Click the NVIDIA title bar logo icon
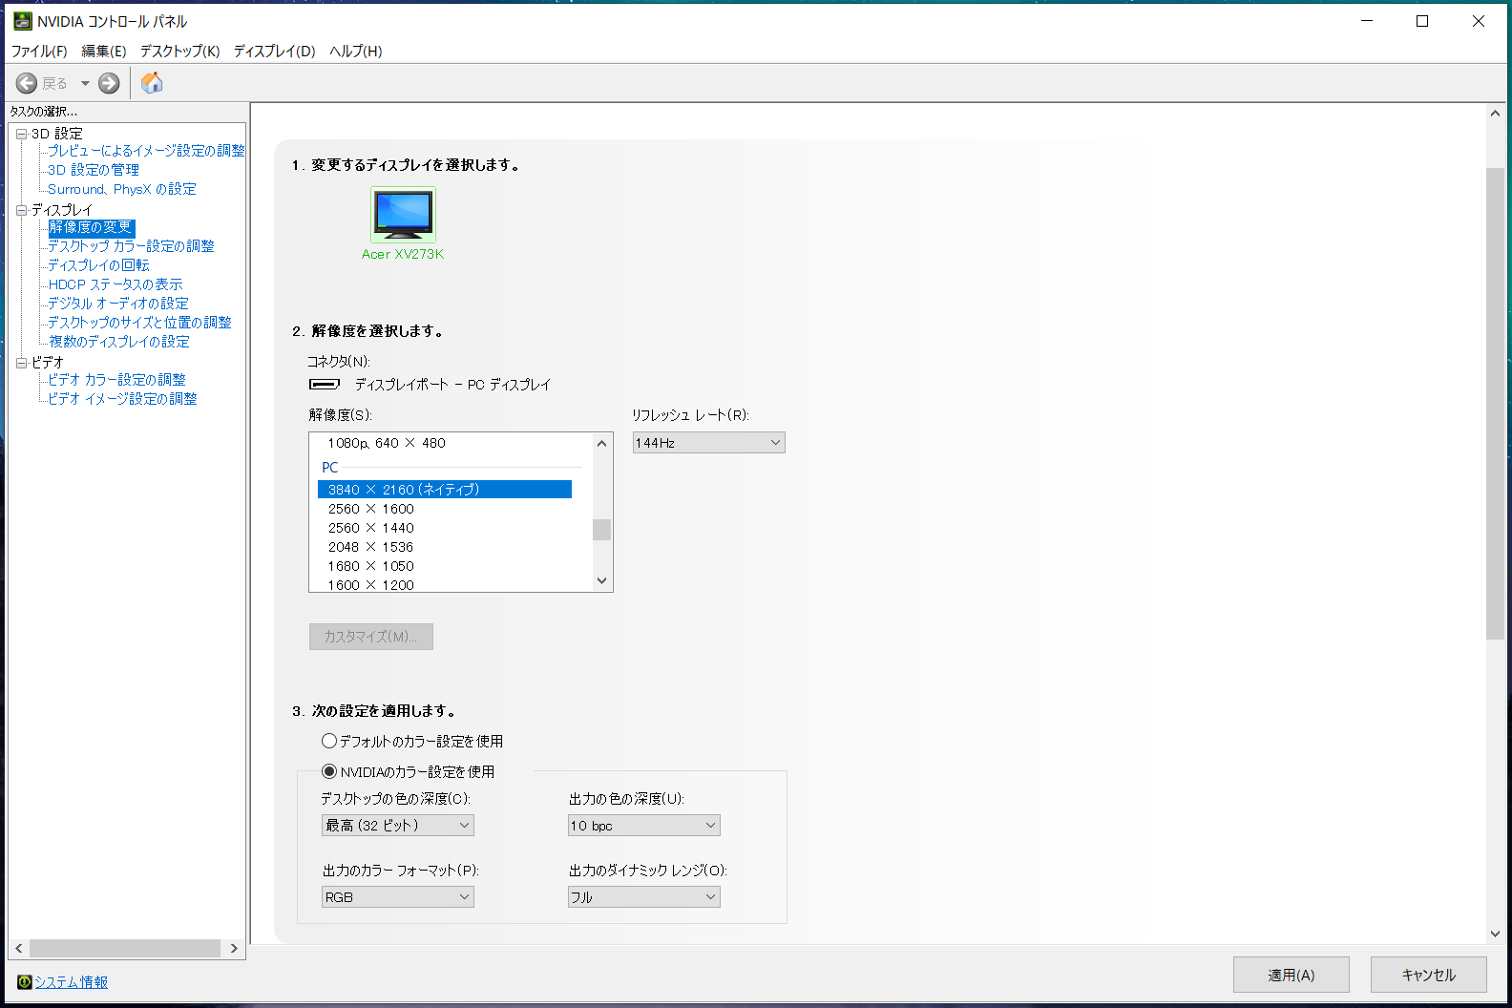This screenshot has width=1512, height=1008. (22, 21)
